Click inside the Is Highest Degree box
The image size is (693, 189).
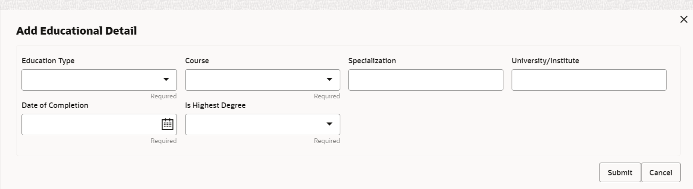252,124
